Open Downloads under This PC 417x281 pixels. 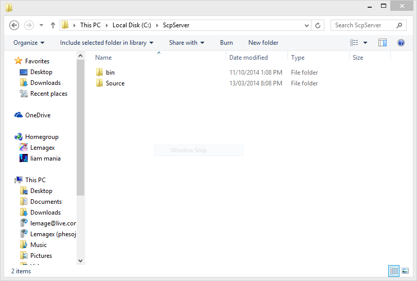click(x=45, y=213)
